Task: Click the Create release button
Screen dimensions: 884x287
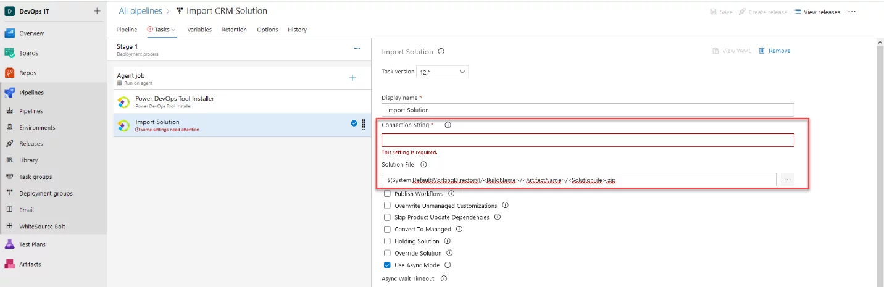Action: (763, 12)
